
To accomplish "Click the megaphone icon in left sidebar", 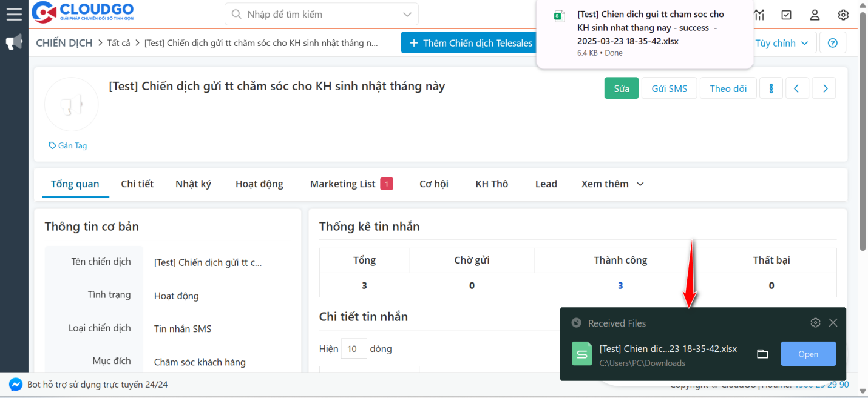I will click(x=13, y=41).
